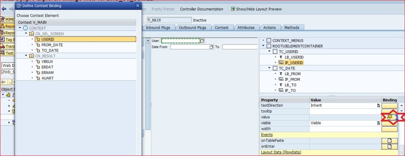Switch to the Inbound Plugs tab
This screenshot has width=405, height=156.
coord(158,27)
